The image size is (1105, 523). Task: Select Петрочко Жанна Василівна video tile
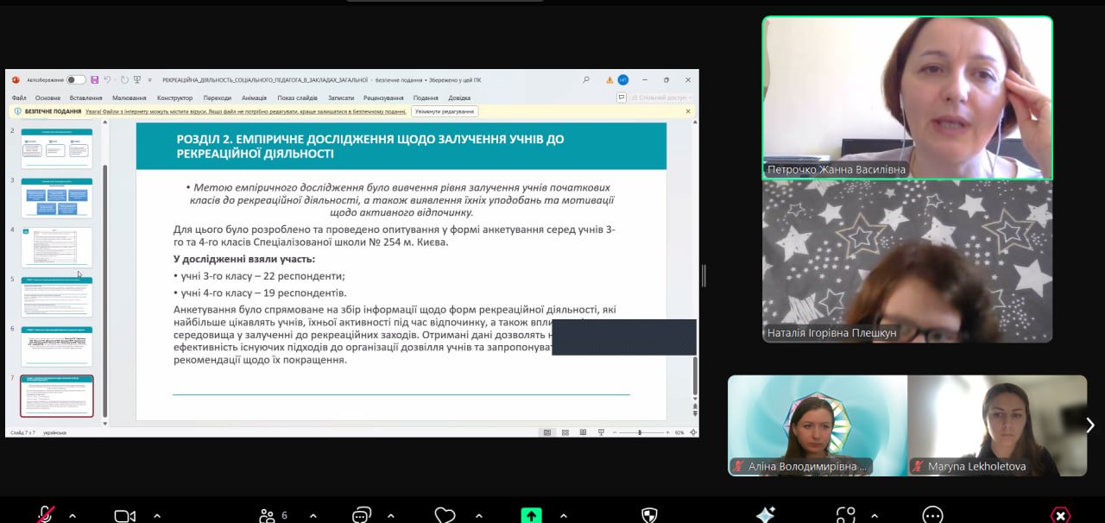tap(907, 98)
